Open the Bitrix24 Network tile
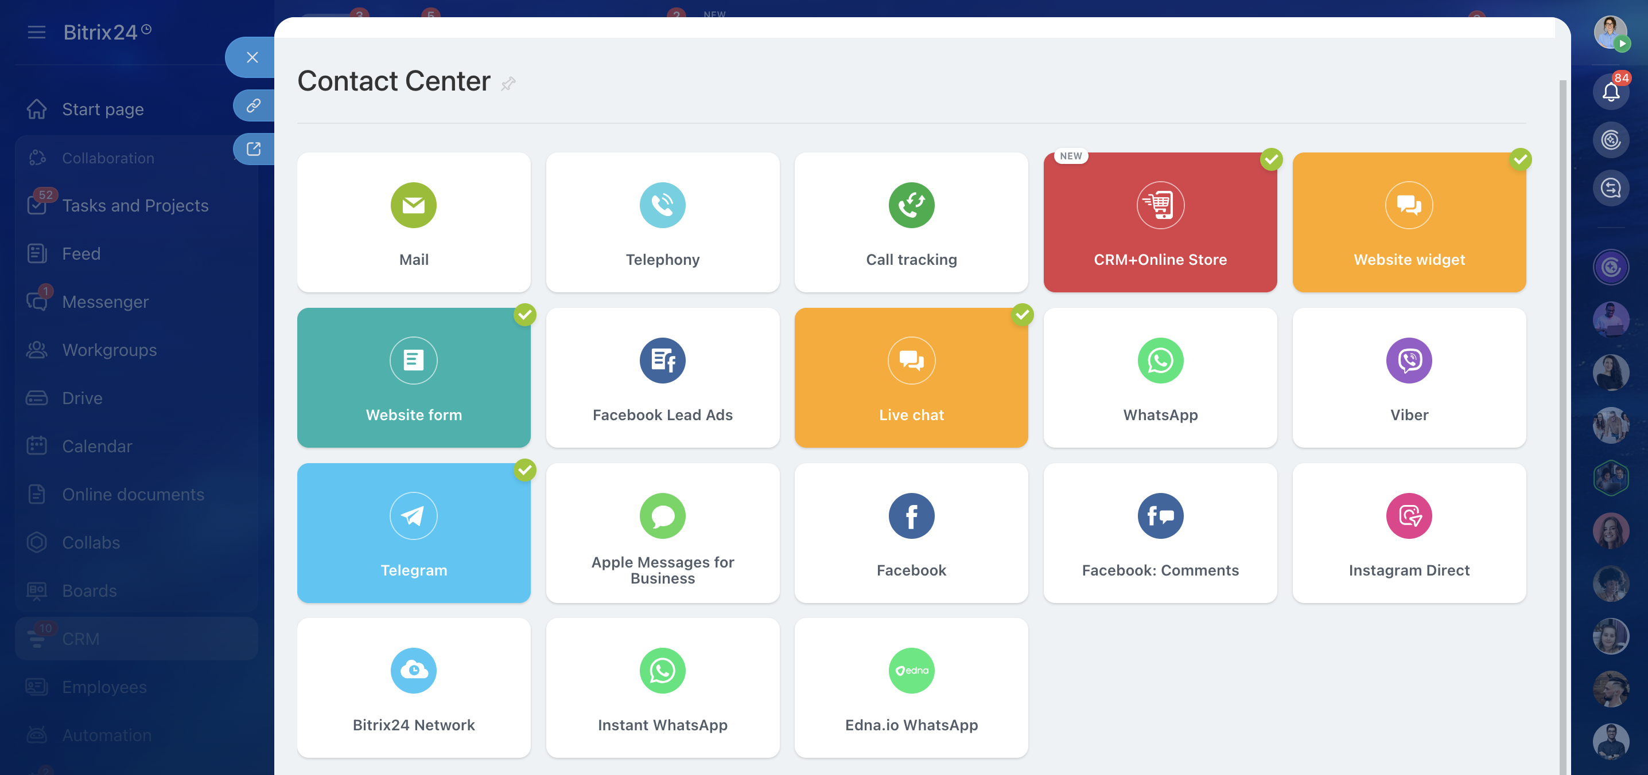This screenshot has height=775, width=1648. pyautogui.click(x=413, y=687)
